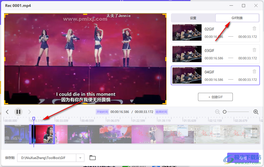Select the 03GIF thumbnail in the list

tap(187, 54)
